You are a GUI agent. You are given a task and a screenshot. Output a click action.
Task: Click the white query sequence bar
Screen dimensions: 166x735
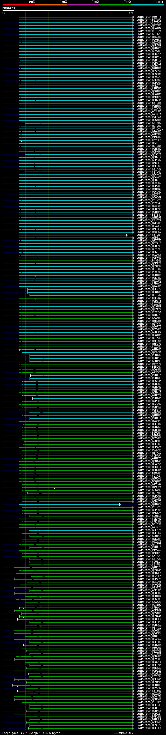tap(68, 11)
